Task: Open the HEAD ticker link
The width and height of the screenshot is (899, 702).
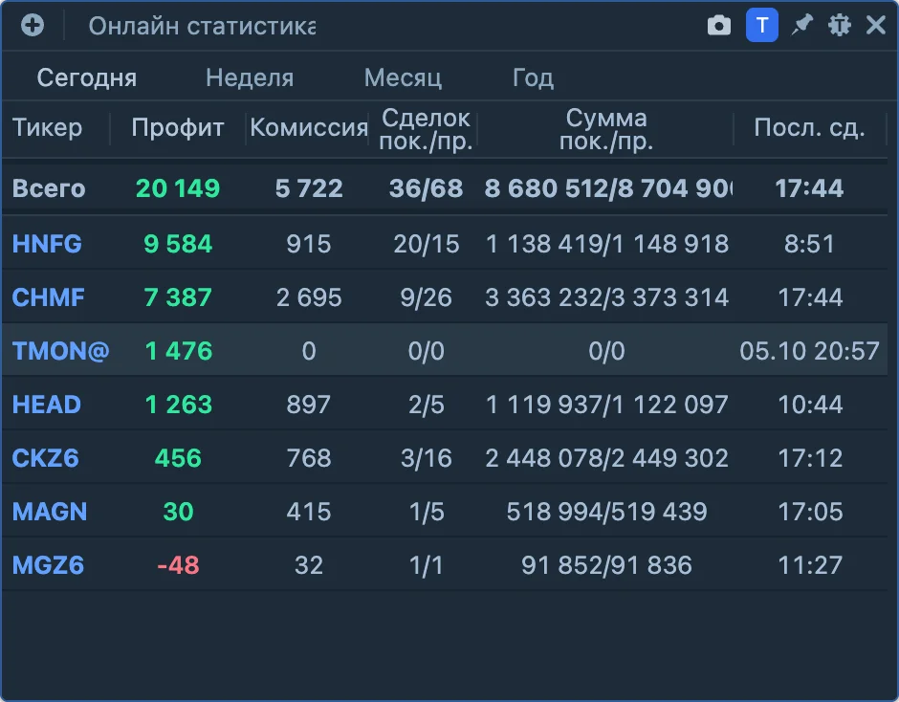Action: [x=47, y=405]
